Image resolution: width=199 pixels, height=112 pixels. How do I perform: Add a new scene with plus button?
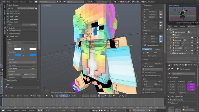tap(89, 2)
